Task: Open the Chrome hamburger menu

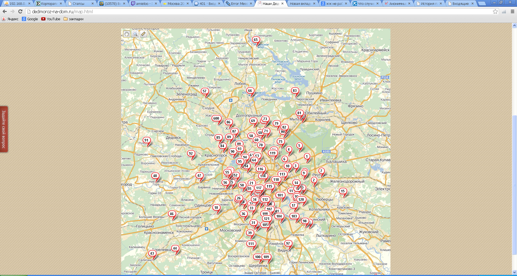Action: [512, 12]
